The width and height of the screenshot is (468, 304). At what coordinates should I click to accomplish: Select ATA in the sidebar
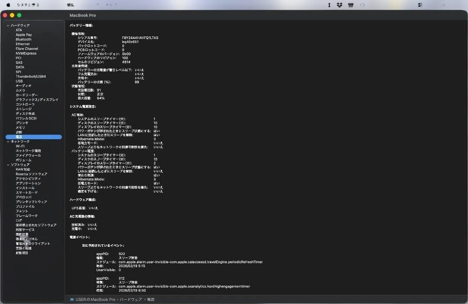[19, 30]
